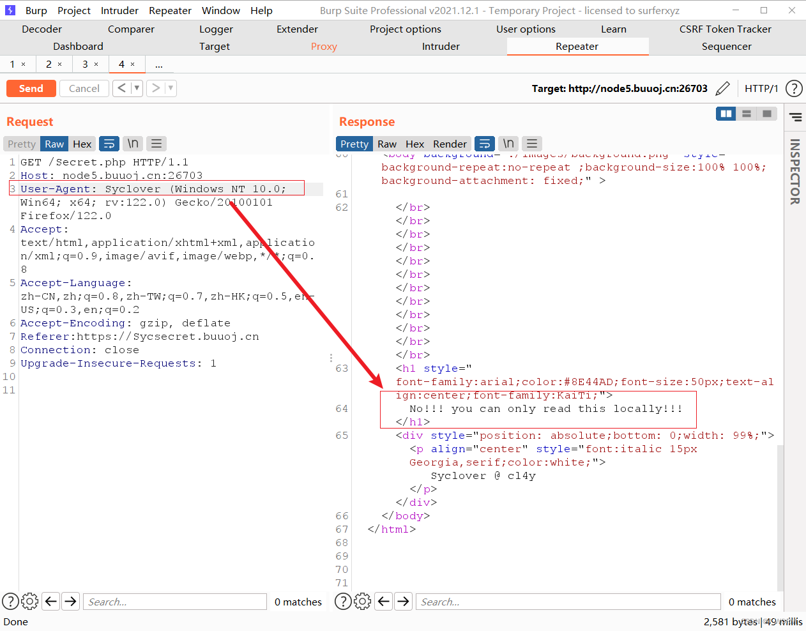This screenshot has width=806, height=631.
Task: Click the Burp Suite logo icon
Action: coord(10,10)
